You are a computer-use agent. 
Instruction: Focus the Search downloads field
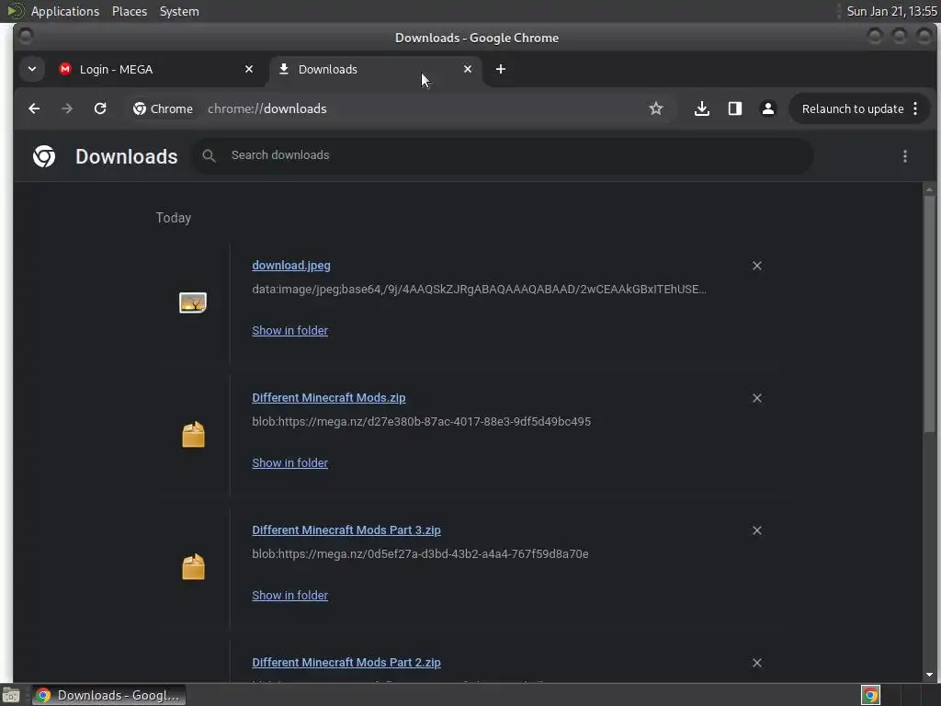point(502,156)
